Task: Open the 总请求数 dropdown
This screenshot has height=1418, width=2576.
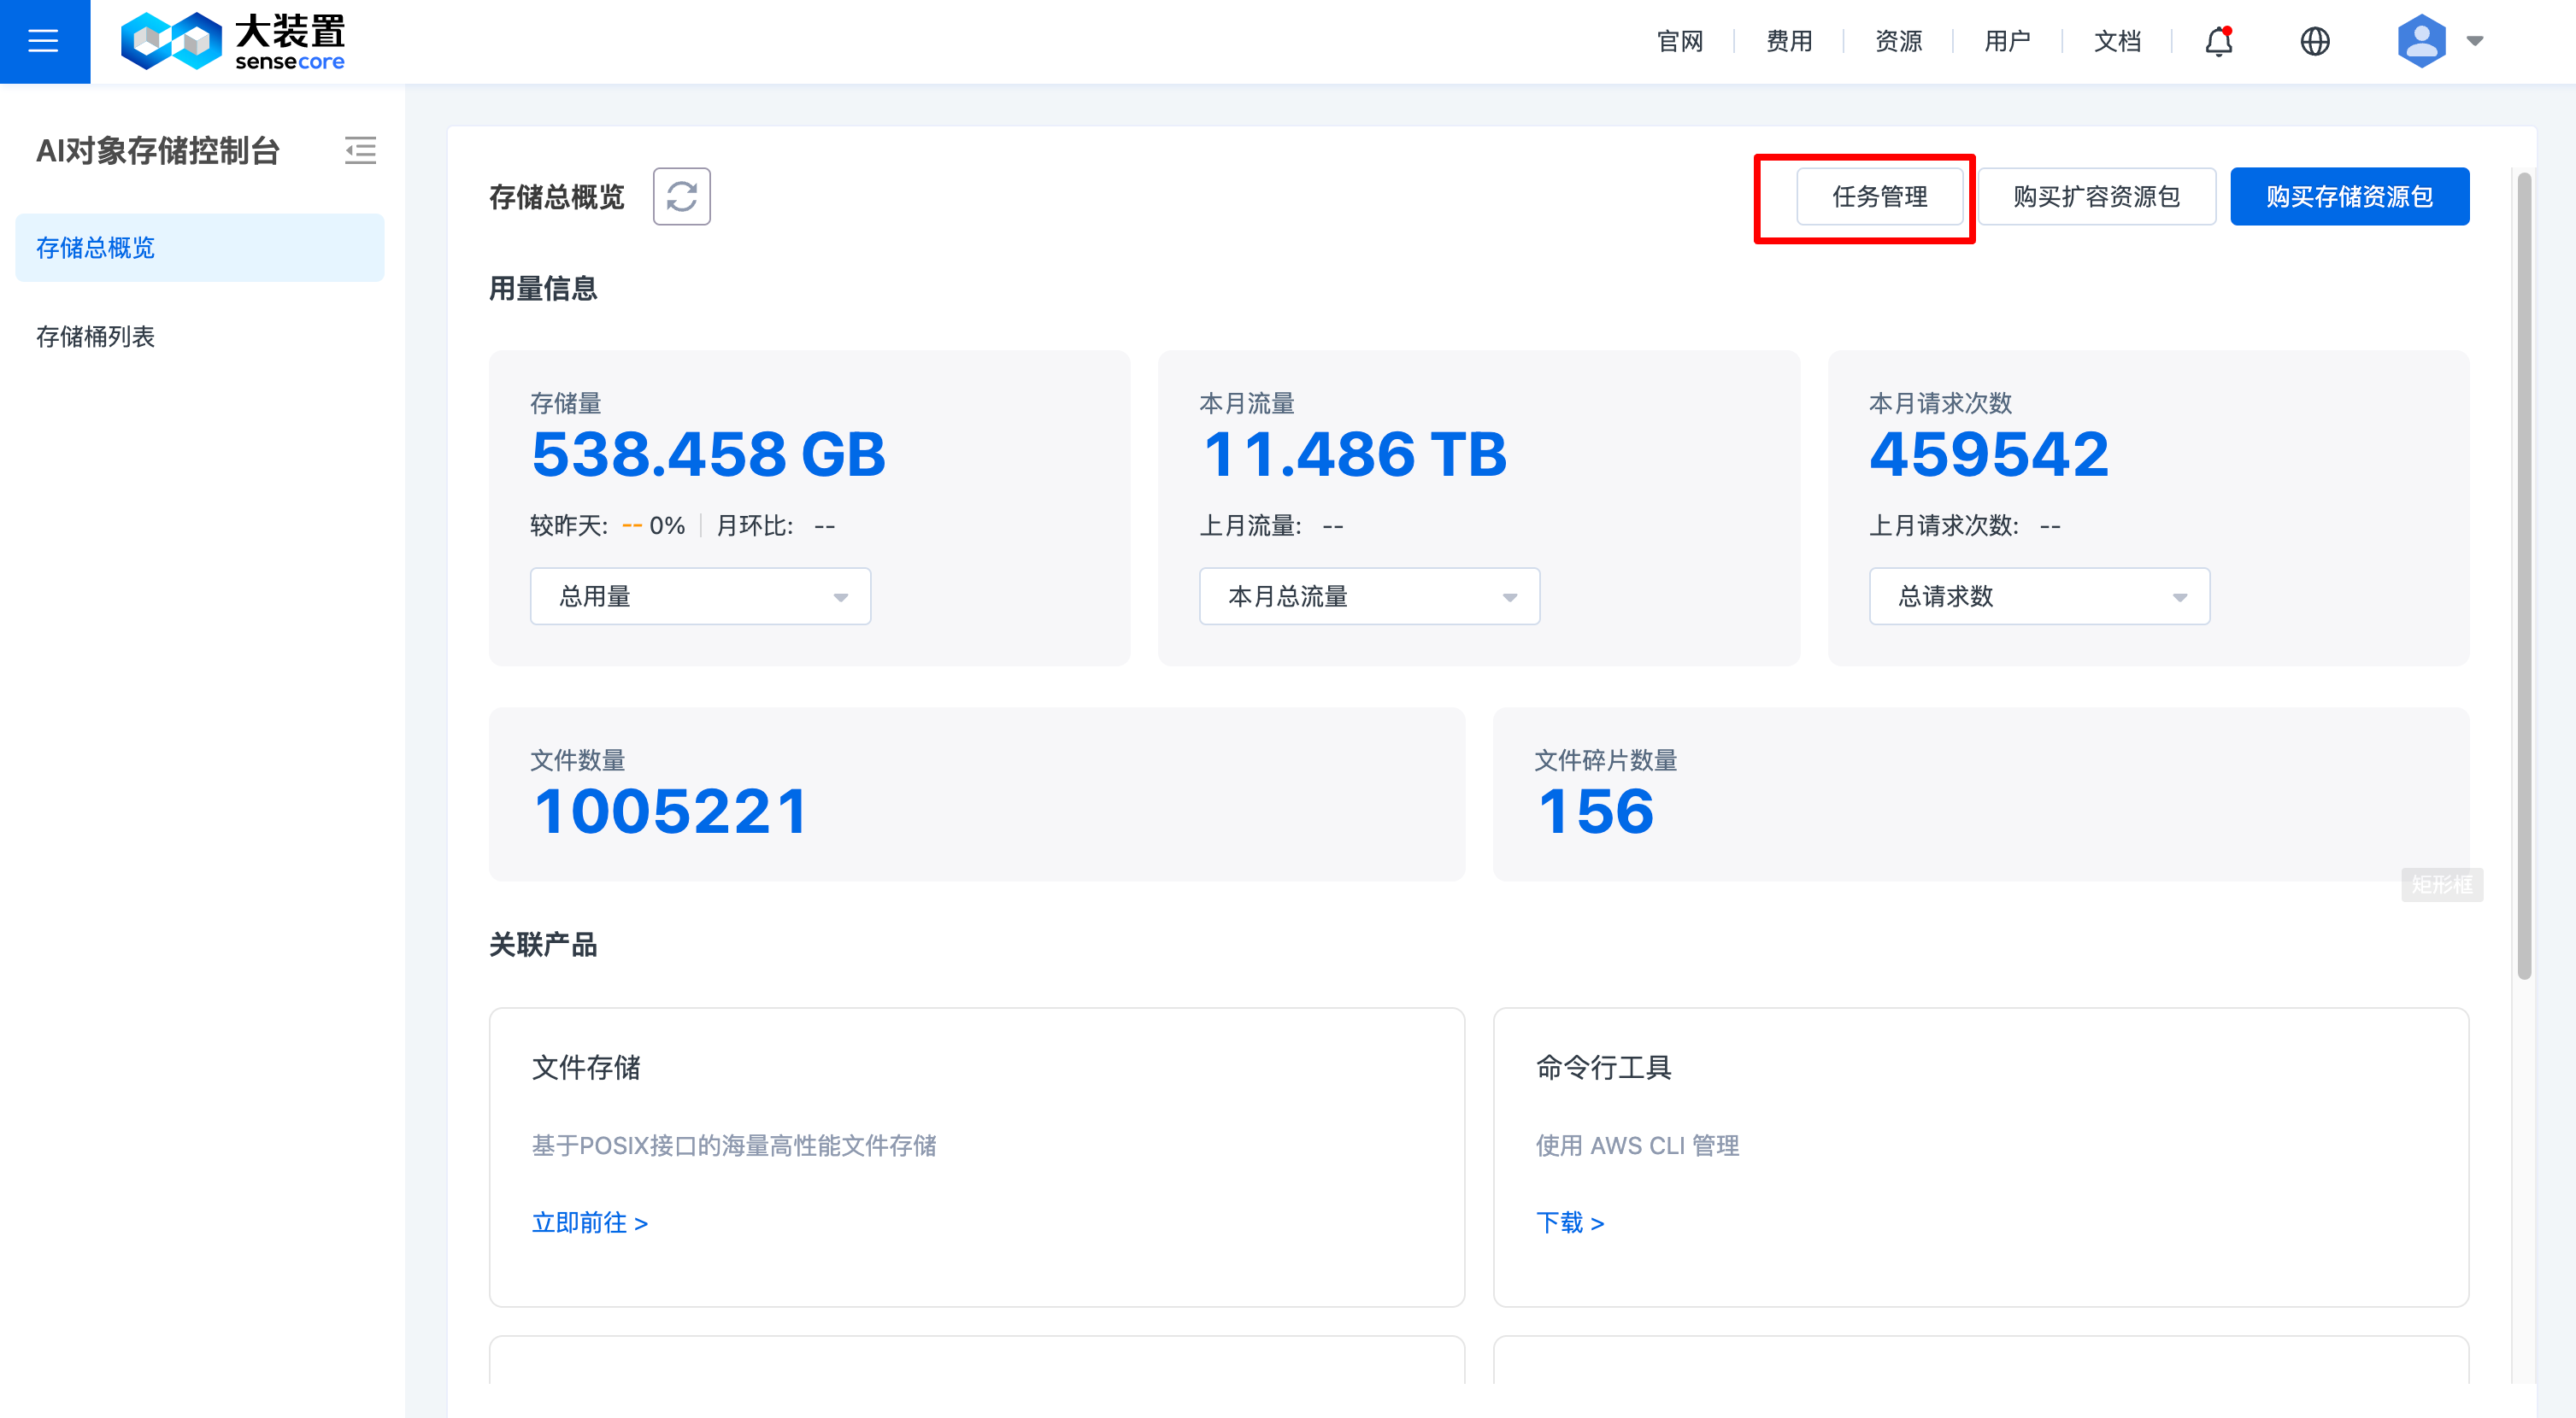Action: point(2039,596)
